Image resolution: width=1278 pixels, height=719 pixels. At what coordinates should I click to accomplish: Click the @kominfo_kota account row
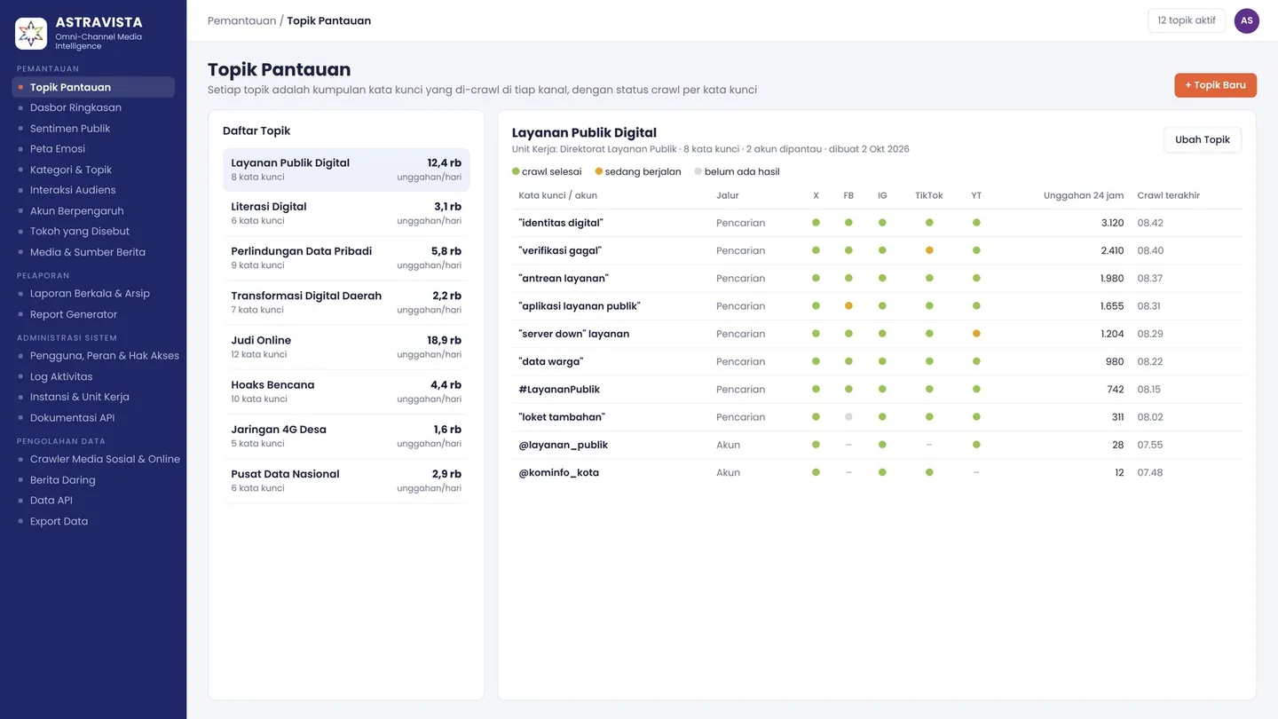(x=877, y=472)
